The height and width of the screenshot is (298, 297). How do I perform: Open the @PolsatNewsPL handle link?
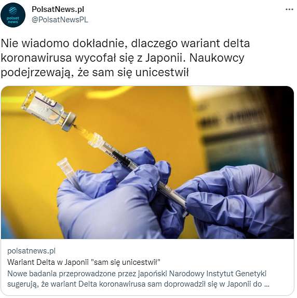[x=60, y=20]
